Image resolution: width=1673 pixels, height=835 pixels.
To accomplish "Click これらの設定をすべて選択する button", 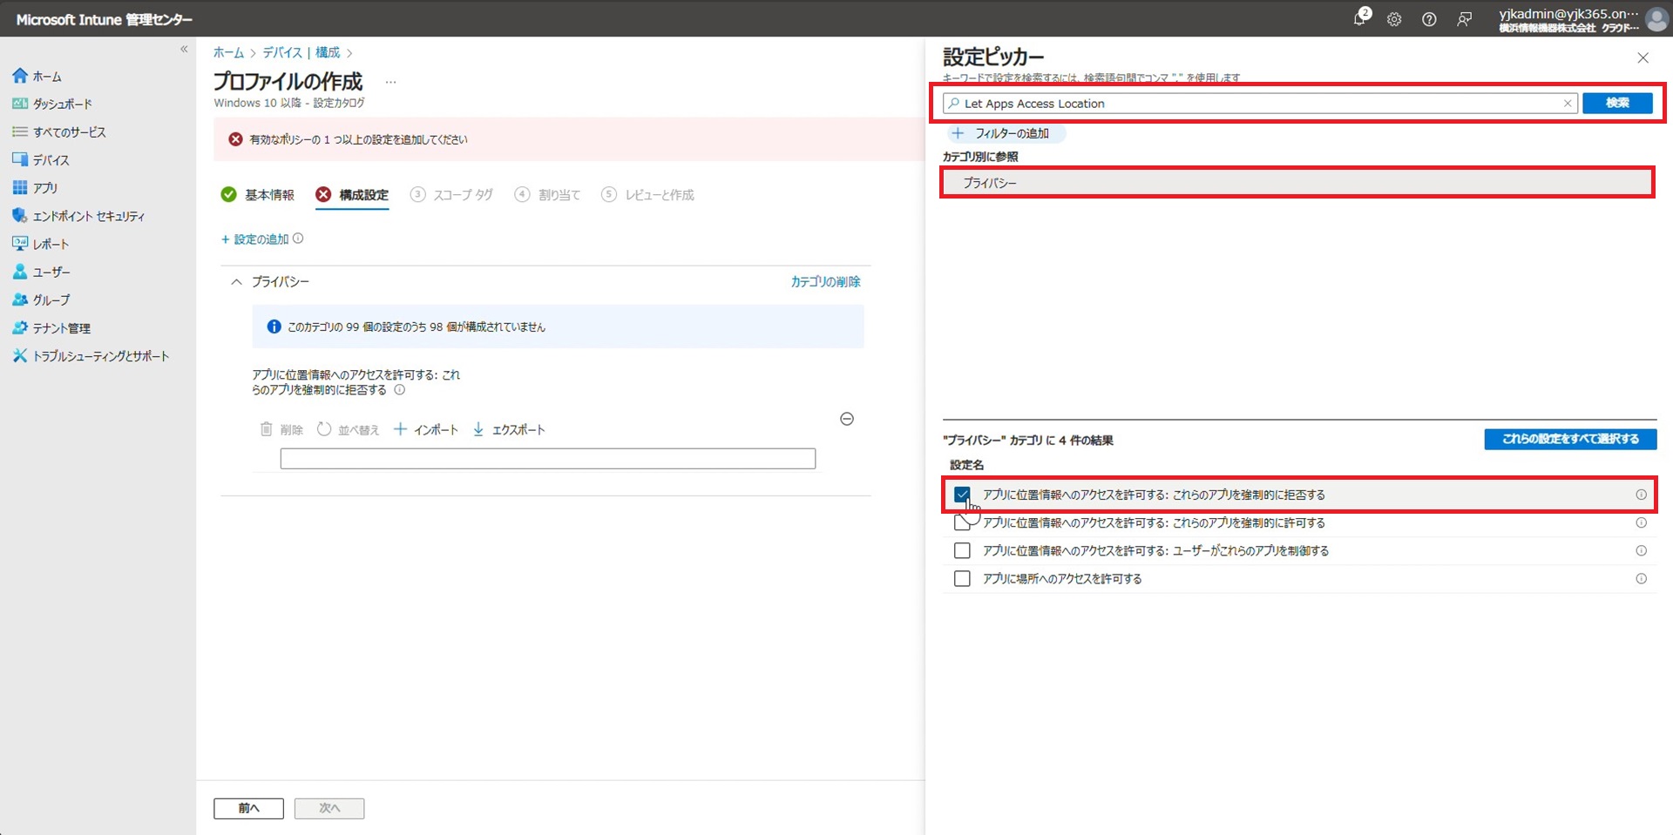I will (1570, 439).
